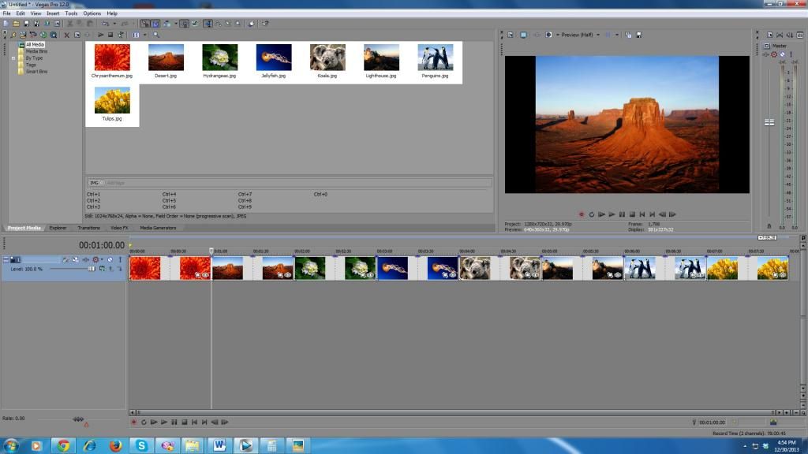This screenshot has width=808, height=454.
Task: Adjust the track Level slider
Action: pyautogui.click(x=92, y=269)
